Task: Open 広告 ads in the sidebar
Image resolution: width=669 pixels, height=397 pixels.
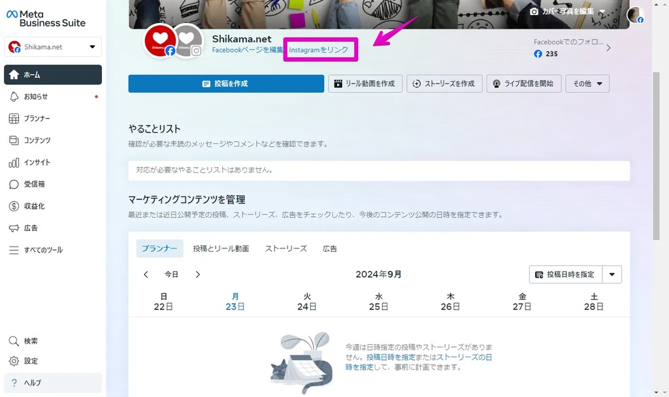Action: tap(53, 228)
